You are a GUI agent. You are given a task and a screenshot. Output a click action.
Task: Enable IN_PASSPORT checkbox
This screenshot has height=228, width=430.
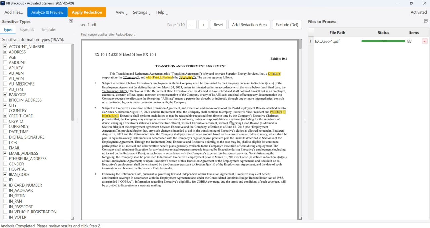5,207
